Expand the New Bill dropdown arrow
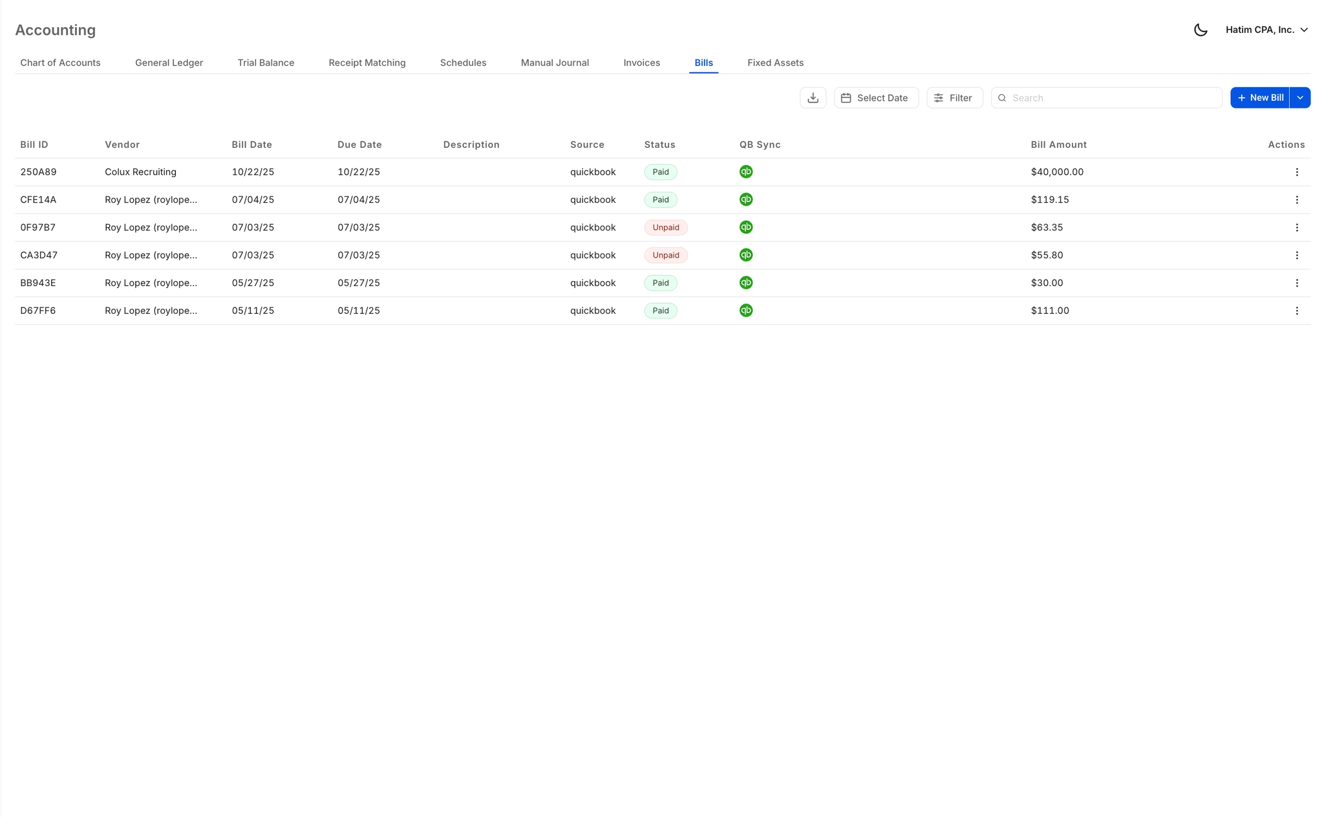 [1300, 98]
